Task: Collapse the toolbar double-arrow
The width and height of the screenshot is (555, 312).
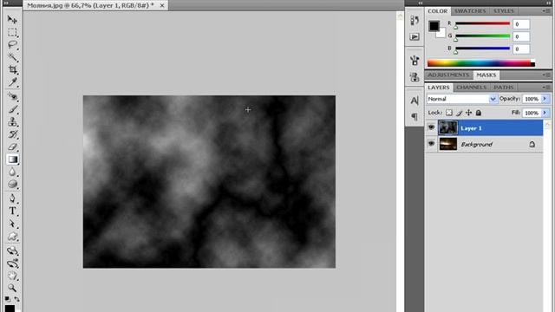Action: pyautogui.click(x=6, y=3)
